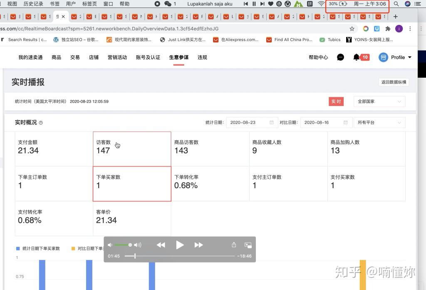Open the 商品 navigation item

[56, 57]
